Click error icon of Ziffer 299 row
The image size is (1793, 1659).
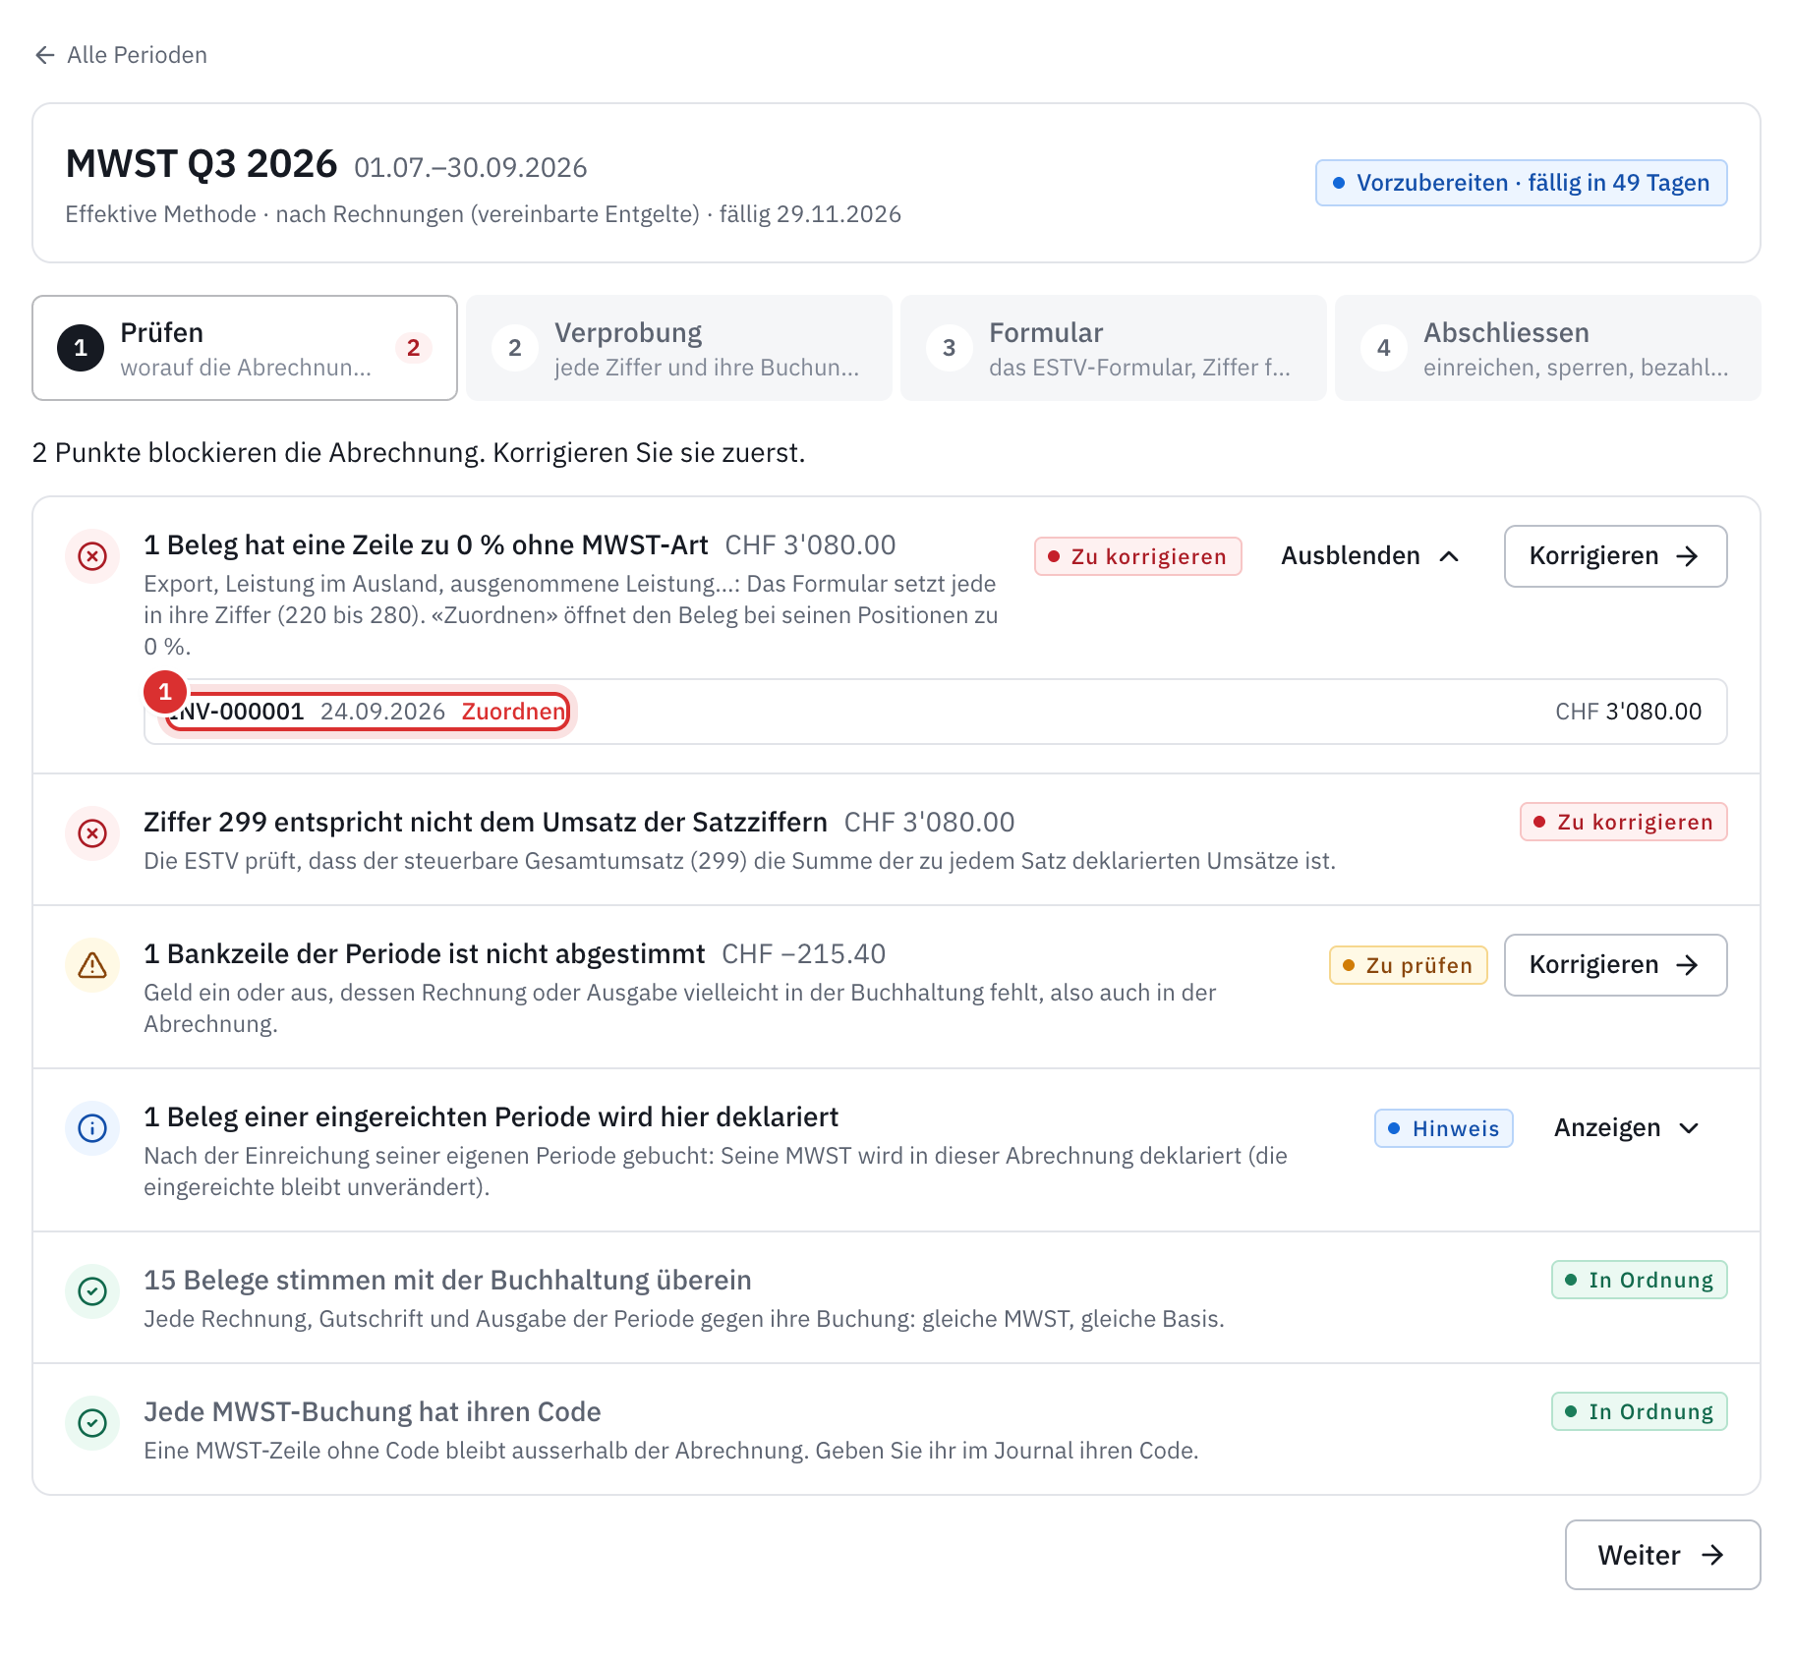pyautogui.click(x=92, y=833)
